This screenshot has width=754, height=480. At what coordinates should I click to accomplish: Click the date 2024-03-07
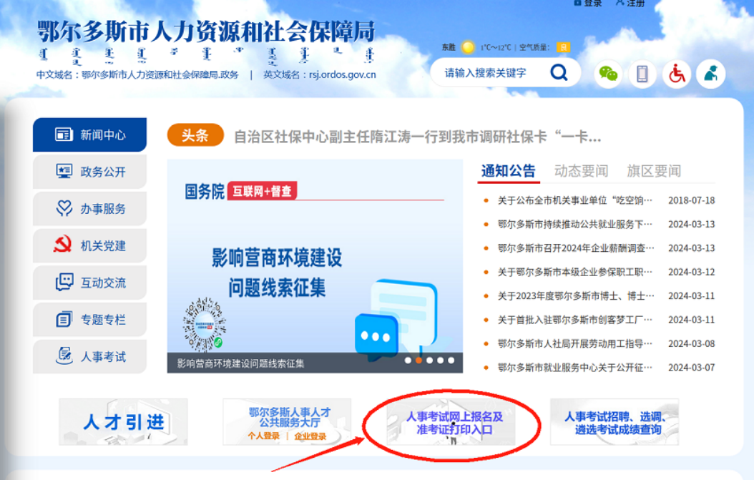coord(692,368)
